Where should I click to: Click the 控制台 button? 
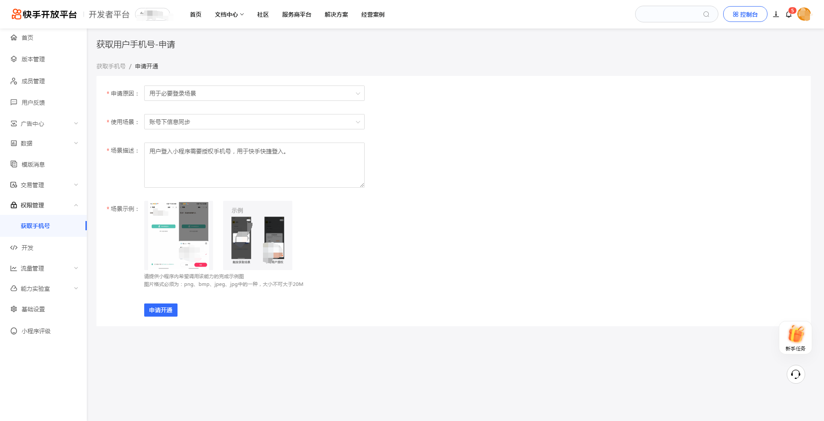click(745, 14)
